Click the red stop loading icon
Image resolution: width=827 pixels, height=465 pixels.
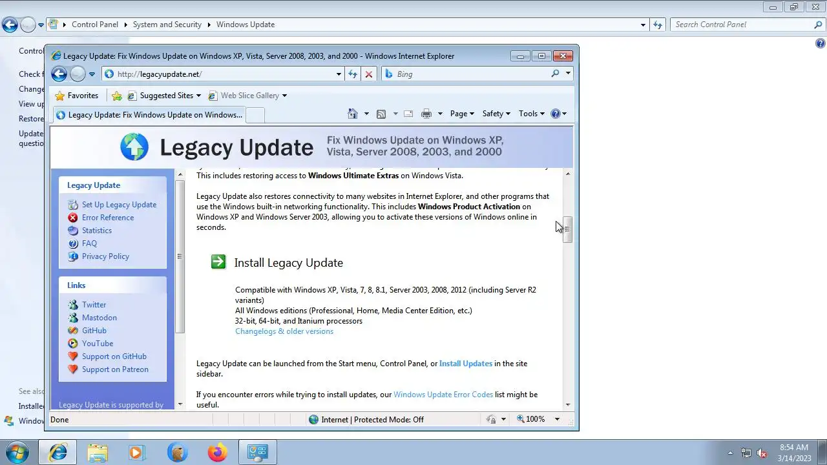coord(369,74)
